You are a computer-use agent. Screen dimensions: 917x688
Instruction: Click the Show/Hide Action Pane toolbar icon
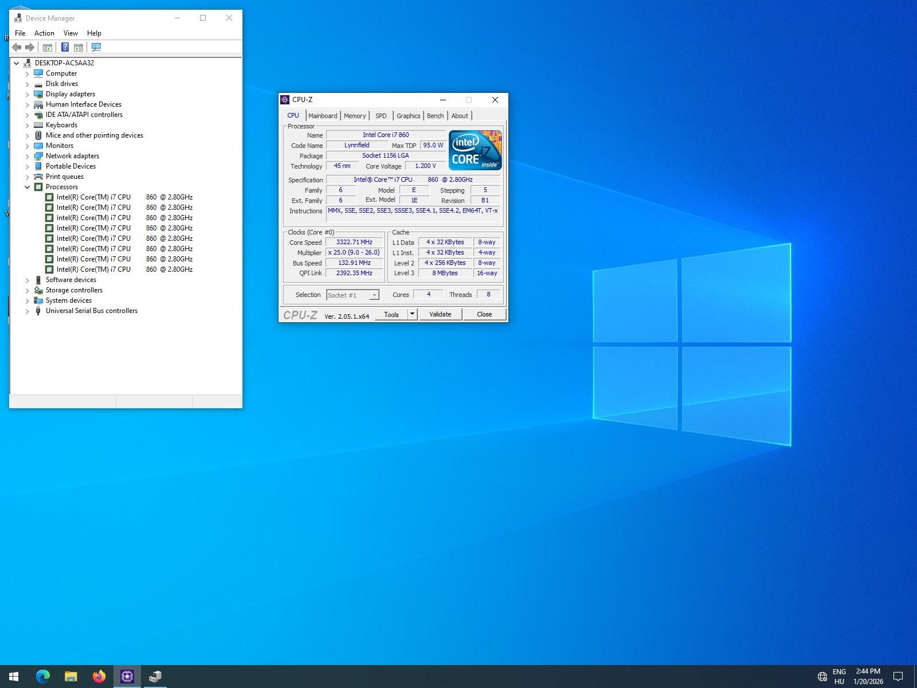79,47
